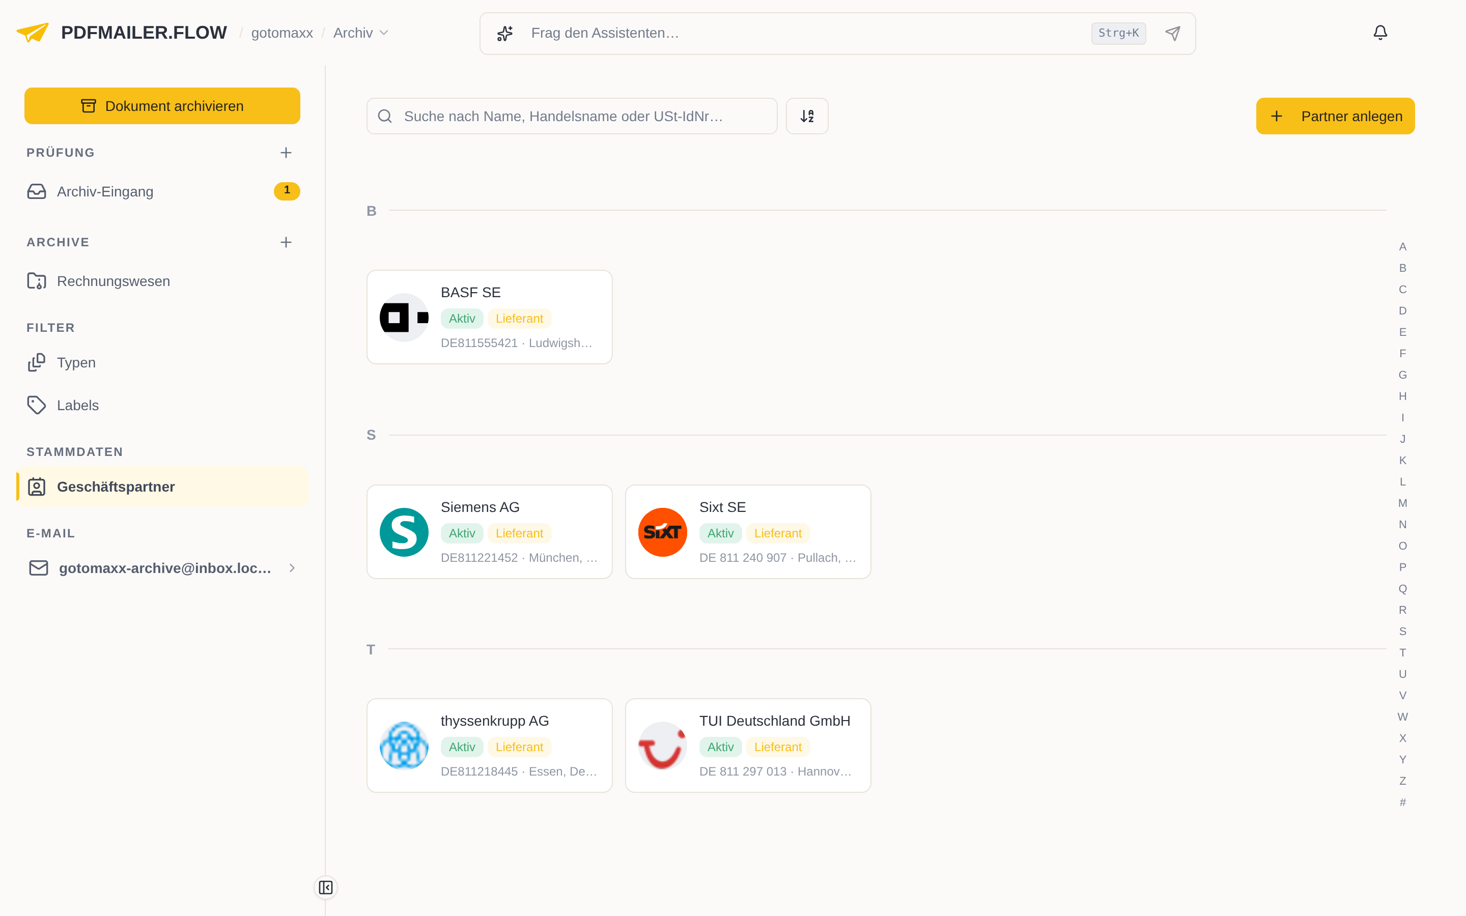This screenshot has height=916, width=1466.
Task: Jump to letter B in alphabet index
Action: [1402, 268]
